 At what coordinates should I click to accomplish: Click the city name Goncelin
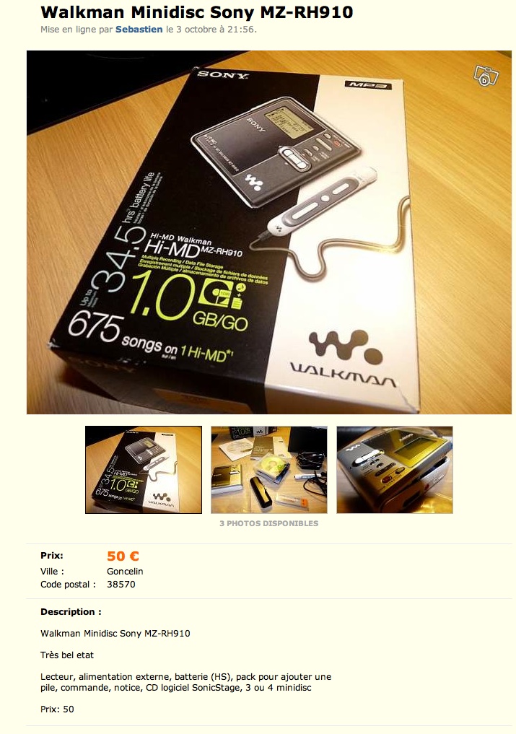pos(125,571)
